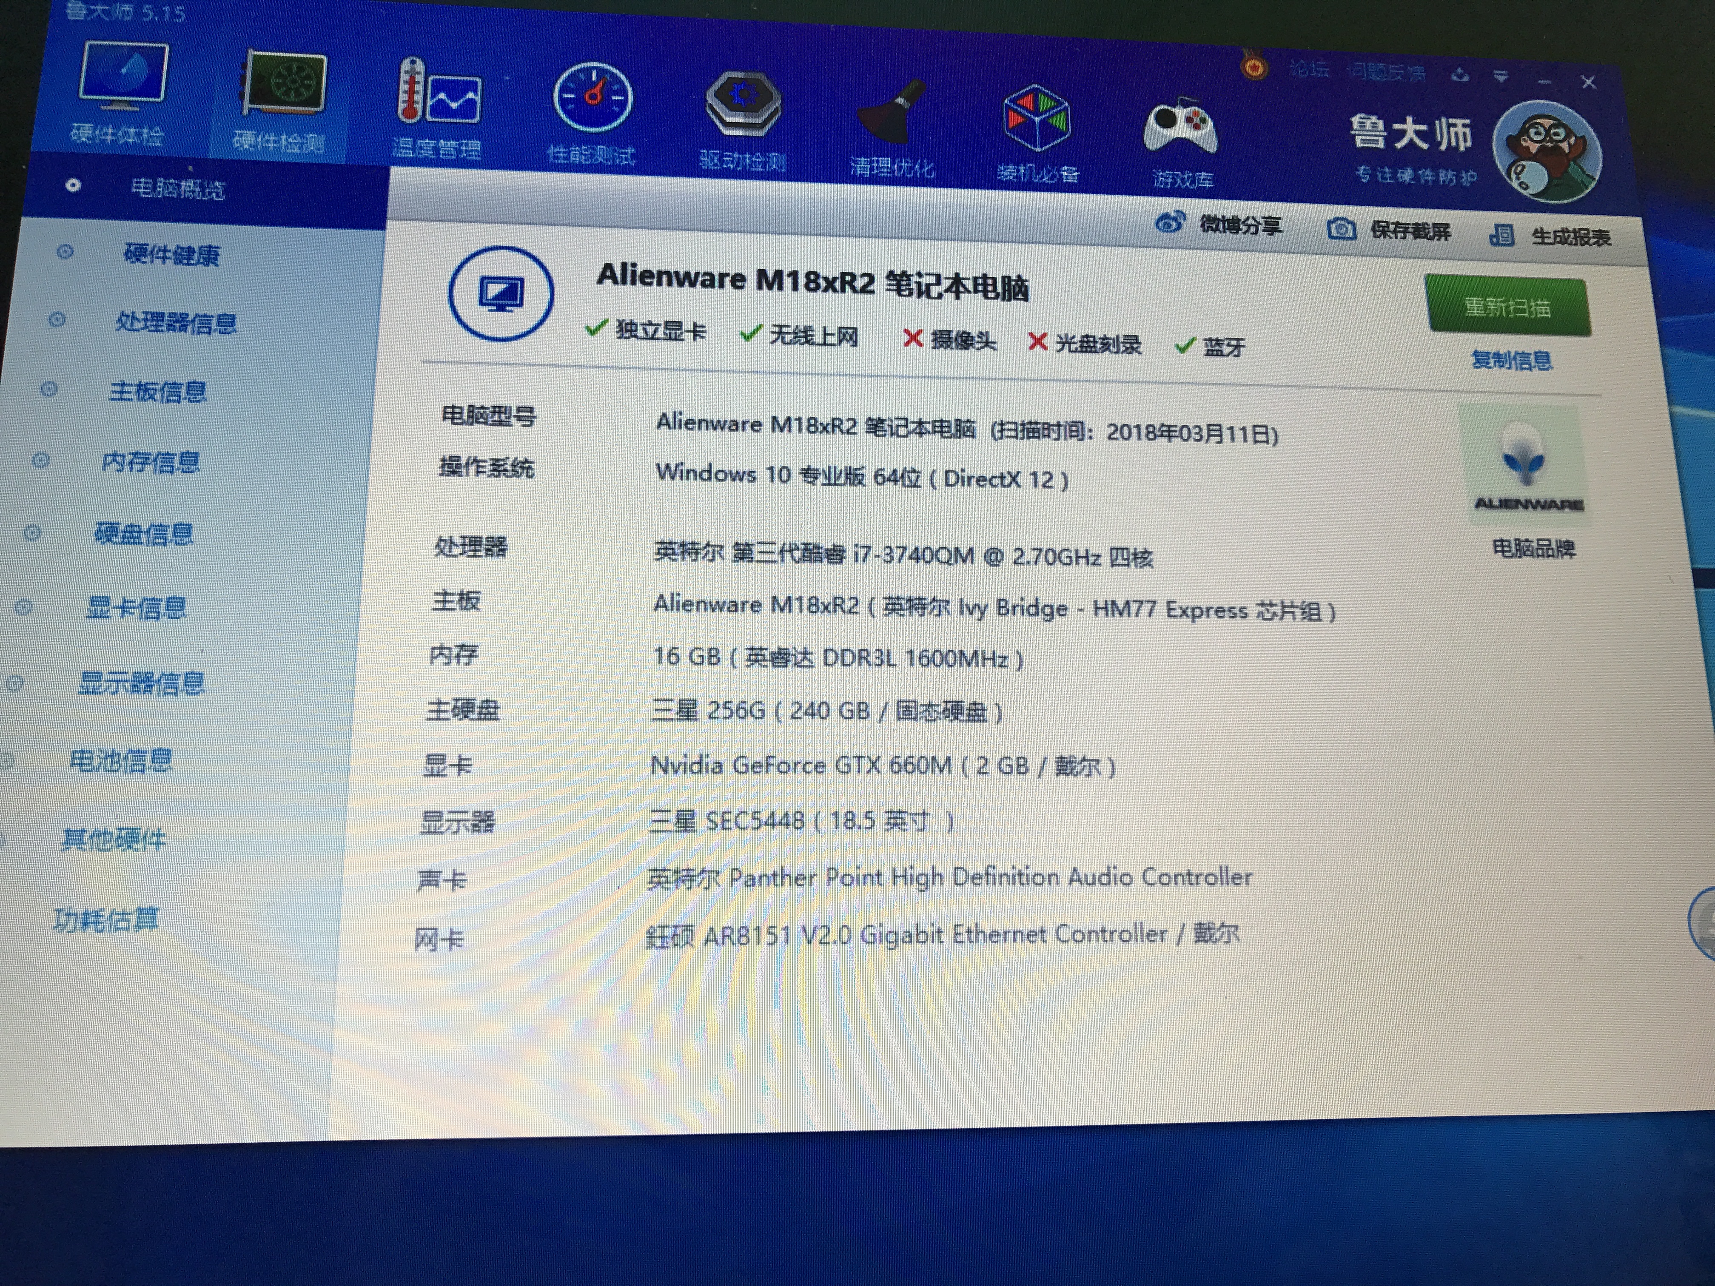
Task: Click the Weibo logo icon
Action: point(1170,223)
